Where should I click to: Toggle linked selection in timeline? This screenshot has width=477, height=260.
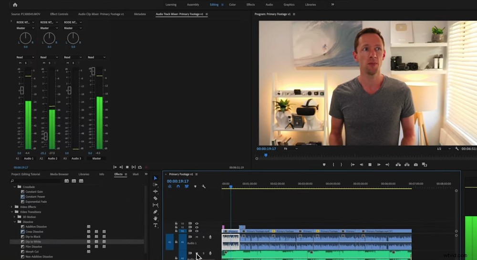[187, 187]
